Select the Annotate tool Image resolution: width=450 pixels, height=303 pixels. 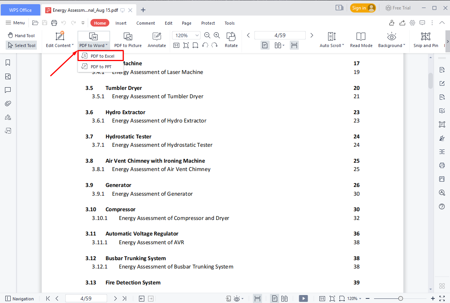(x=156, y=39)
